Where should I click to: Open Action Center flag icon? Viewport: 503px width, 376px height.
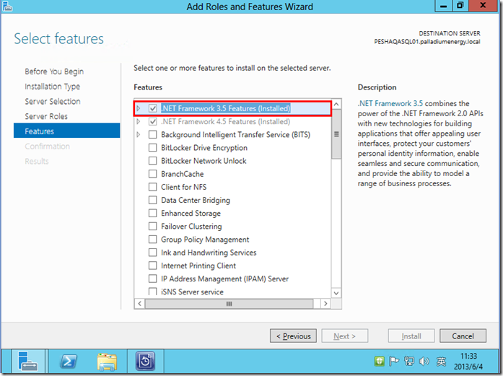point(393,362)
